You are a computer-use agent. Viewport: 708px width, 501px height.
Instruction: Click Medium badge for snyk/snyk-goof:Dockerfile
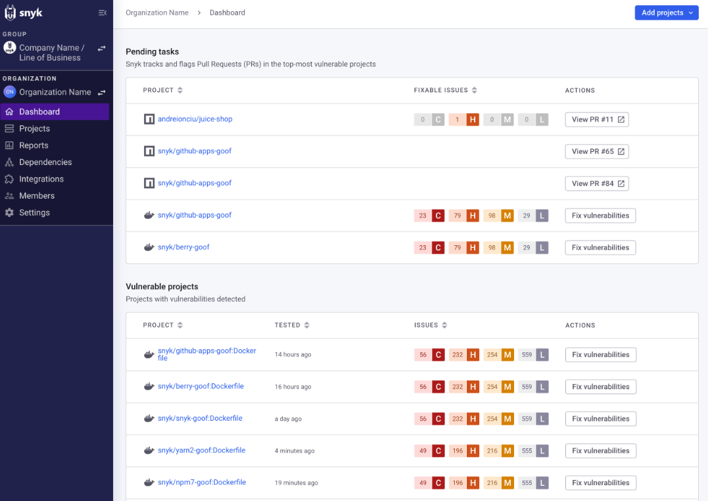click(499, 419)
